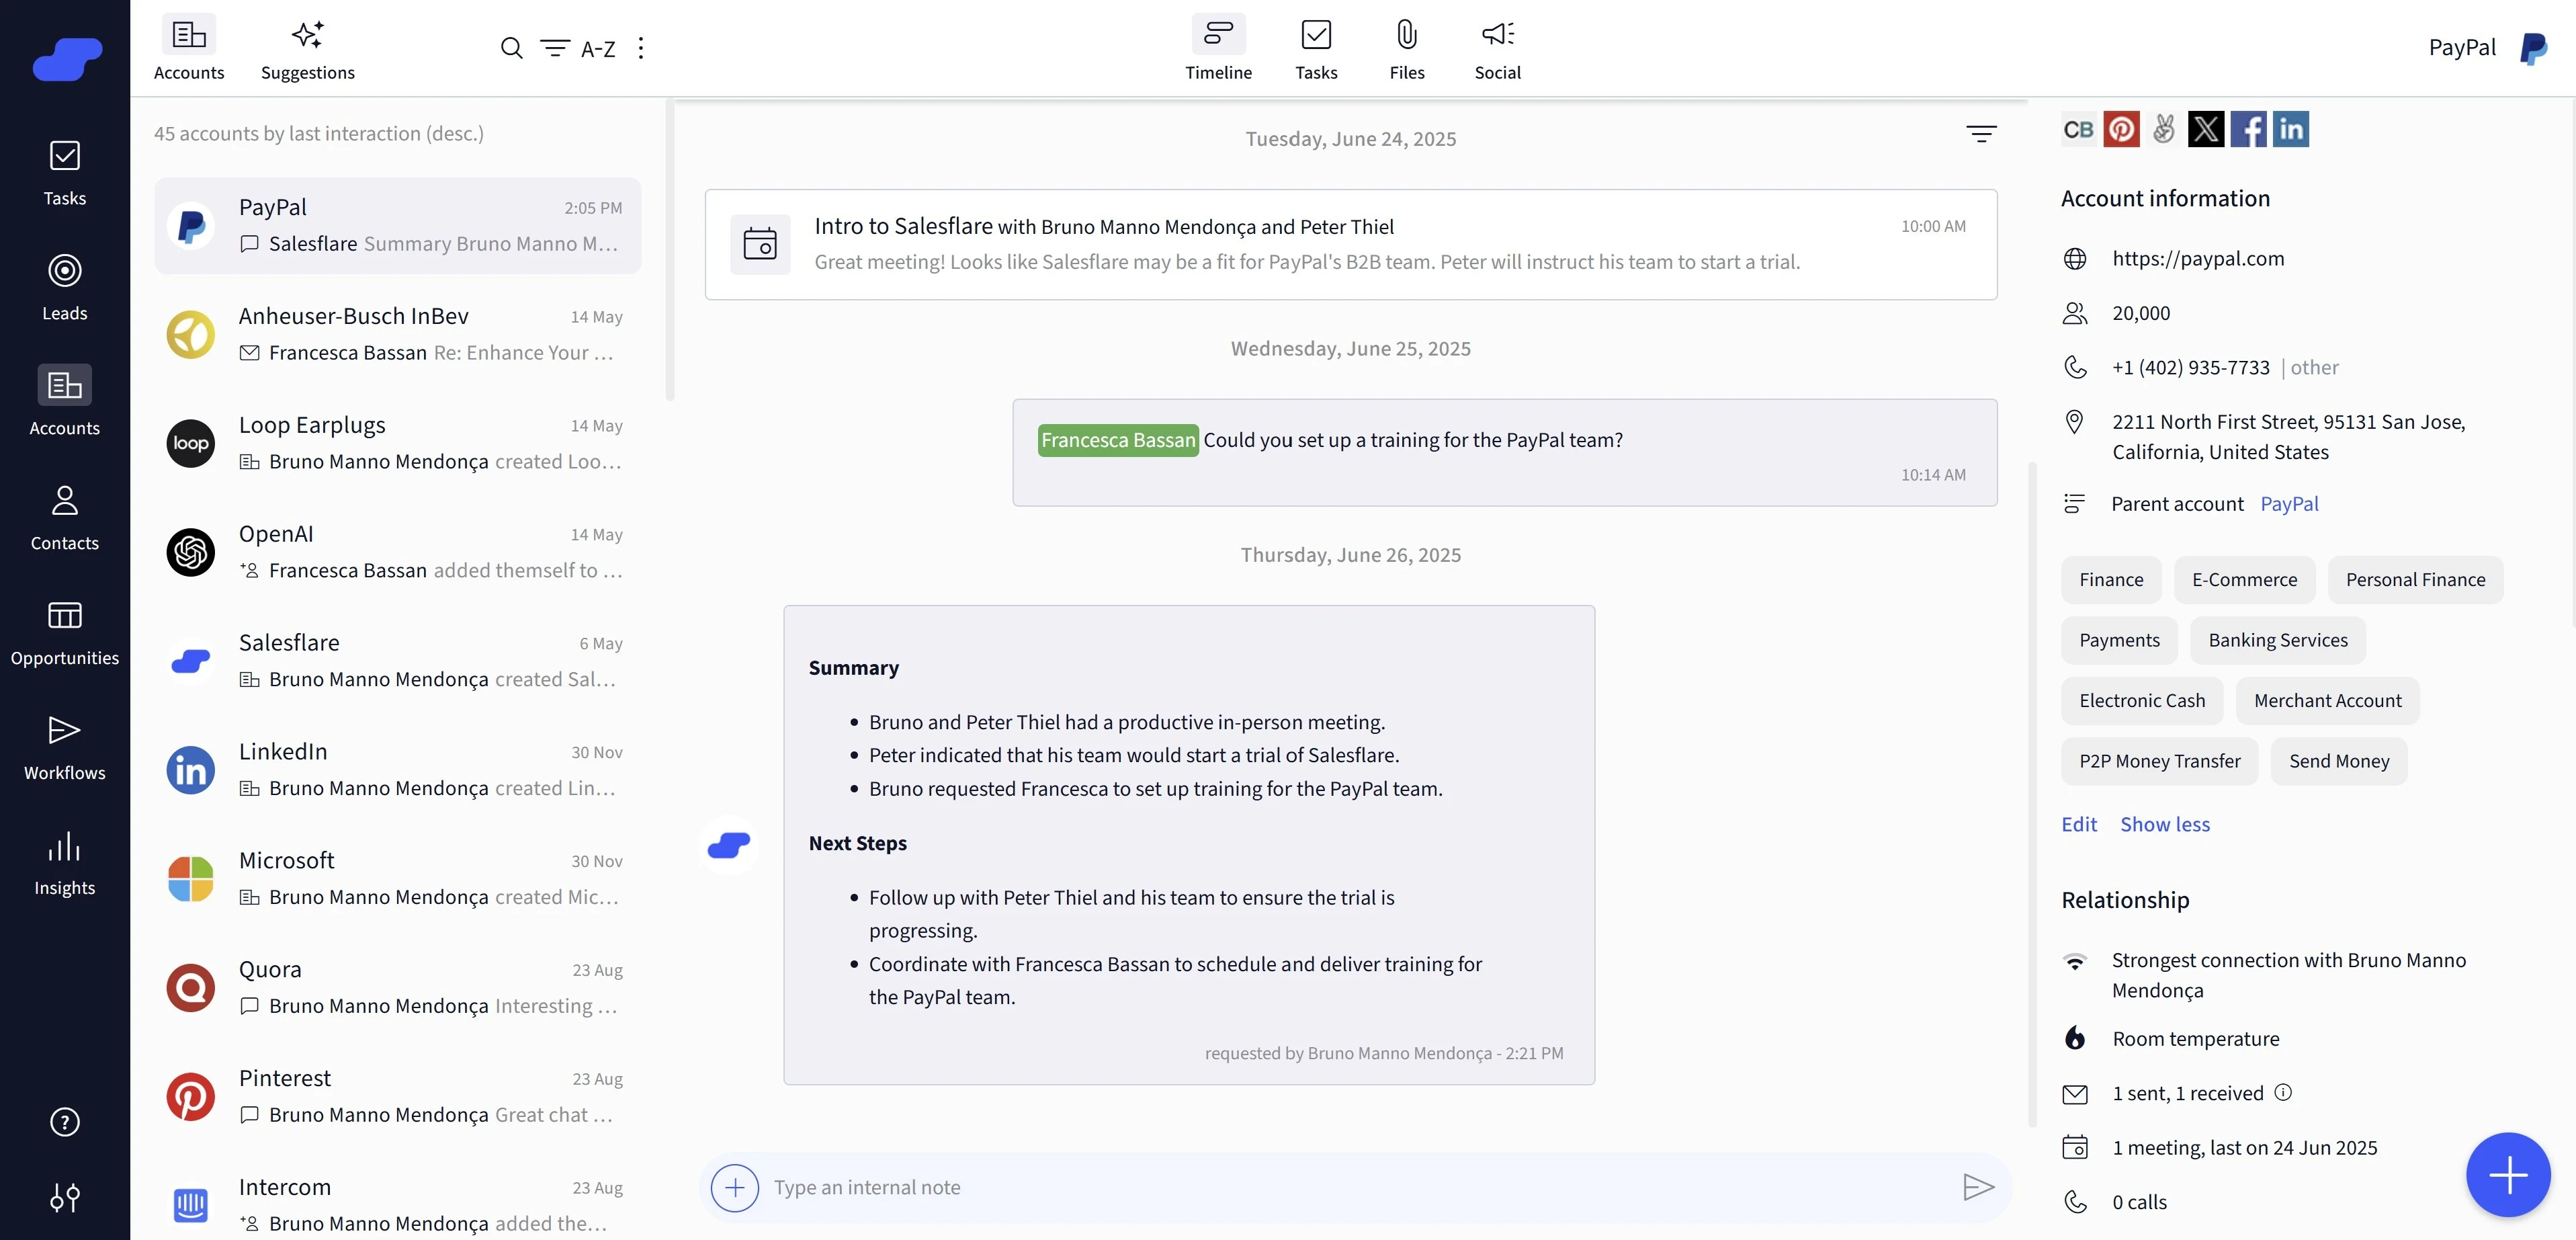Open the timeline filter icon
Screen dimensions: 2576x1240
click(x=1981, y=134)
